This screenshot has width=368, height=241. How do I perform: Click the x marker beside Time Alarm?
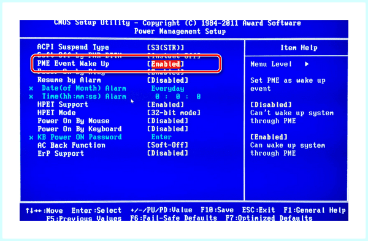coord(31,97)
